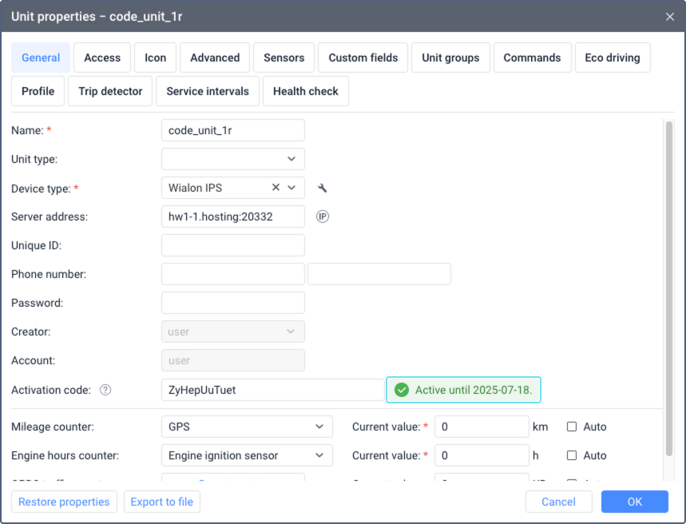686x524 pixels.
Task: Focus the Password field
Action: point(233,303)
